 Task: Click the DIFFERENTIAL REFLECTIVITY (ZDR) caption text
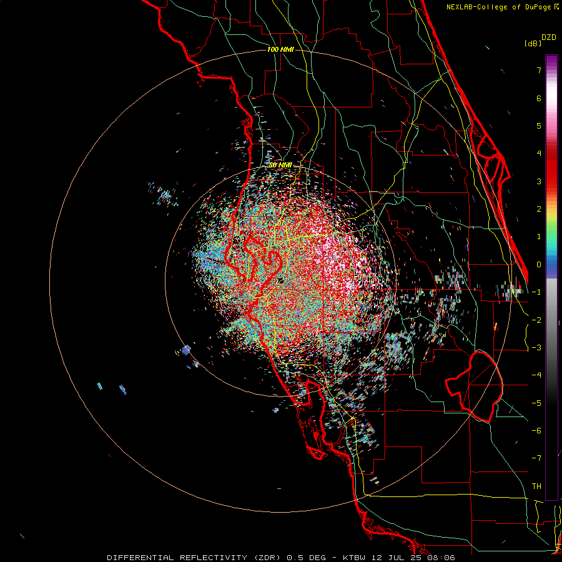[195, 558]
